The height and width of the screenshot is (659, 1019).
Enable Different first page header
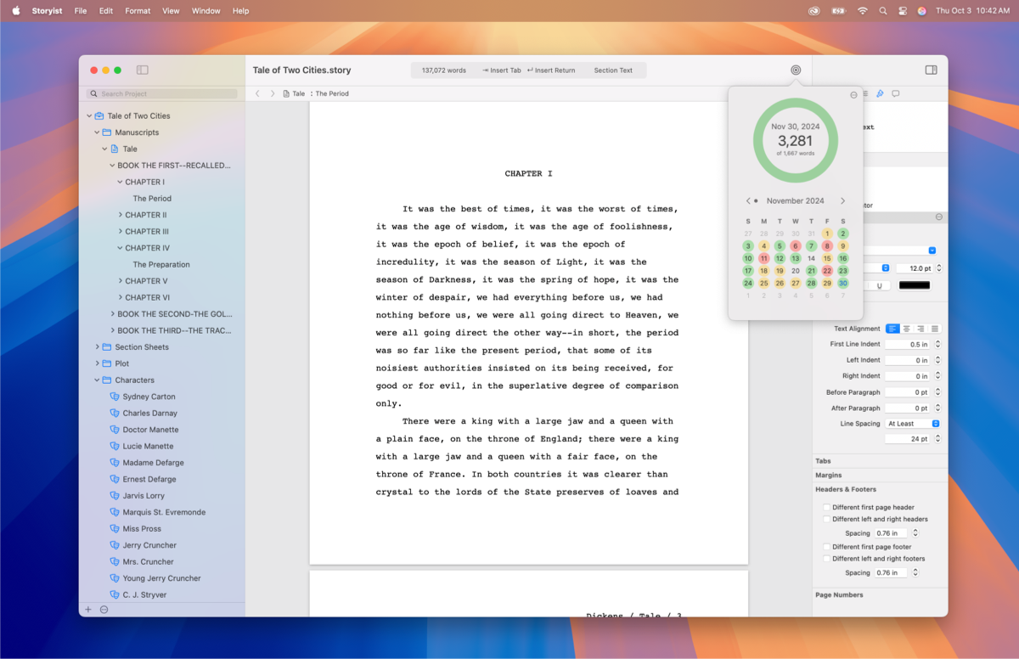coord(826,507)
